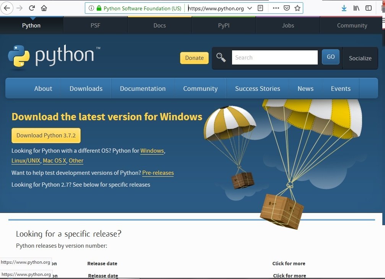Viewport: 385px width, 279px height.
Task: Open the Docs top tab
Action: 159,26
